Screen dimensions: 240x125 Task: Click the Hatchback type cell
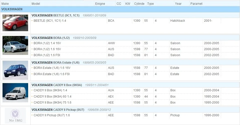point(178,21)
